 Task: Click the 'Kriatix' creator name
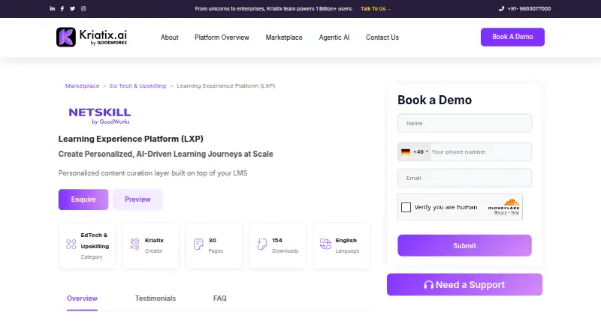coord(154,241)
